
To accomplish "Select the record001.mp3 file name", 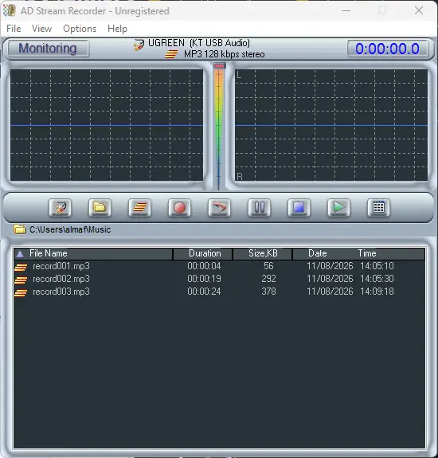I will point(61,266).
